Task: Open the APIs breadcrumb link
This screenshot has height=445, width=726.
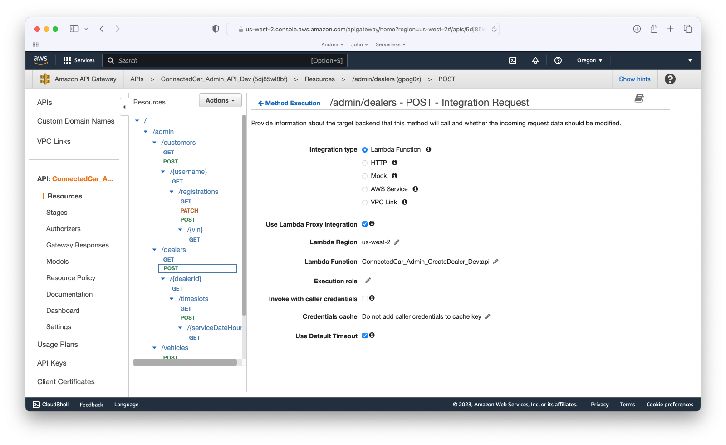Action: (x=137, y=79)
